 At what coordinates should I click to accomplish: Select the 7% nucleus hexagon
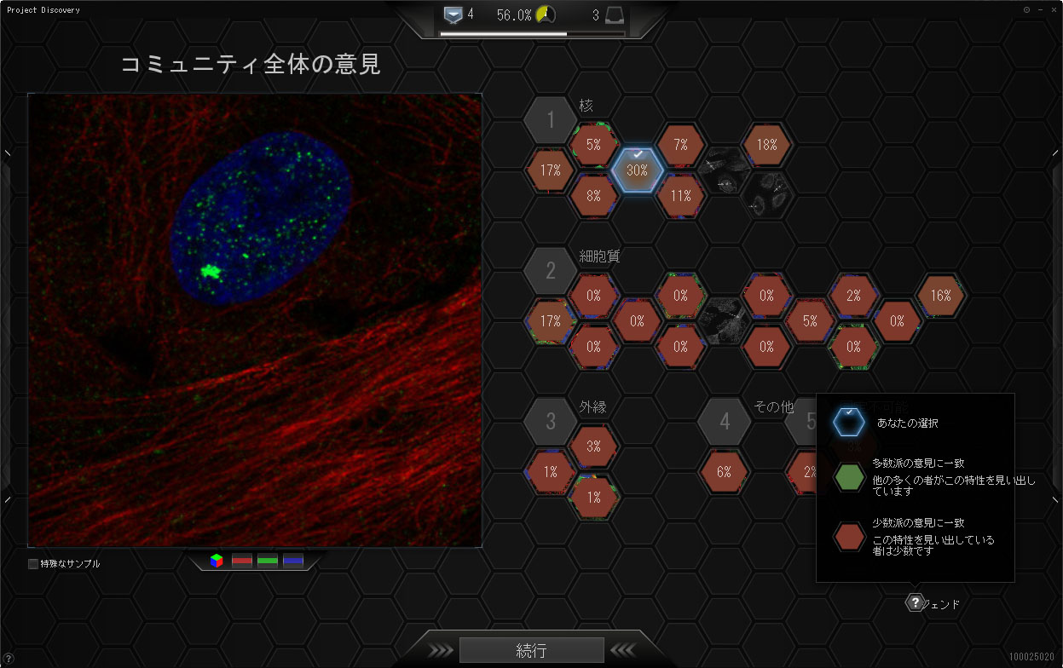(680, 145)
